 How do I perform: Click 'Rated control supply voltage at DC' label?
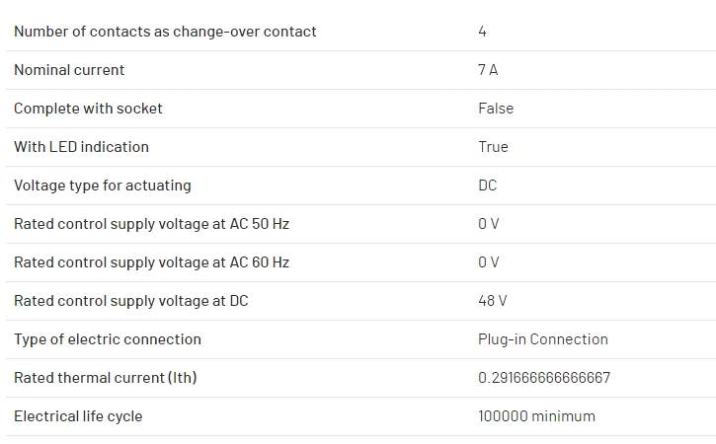tap(131, 301)
